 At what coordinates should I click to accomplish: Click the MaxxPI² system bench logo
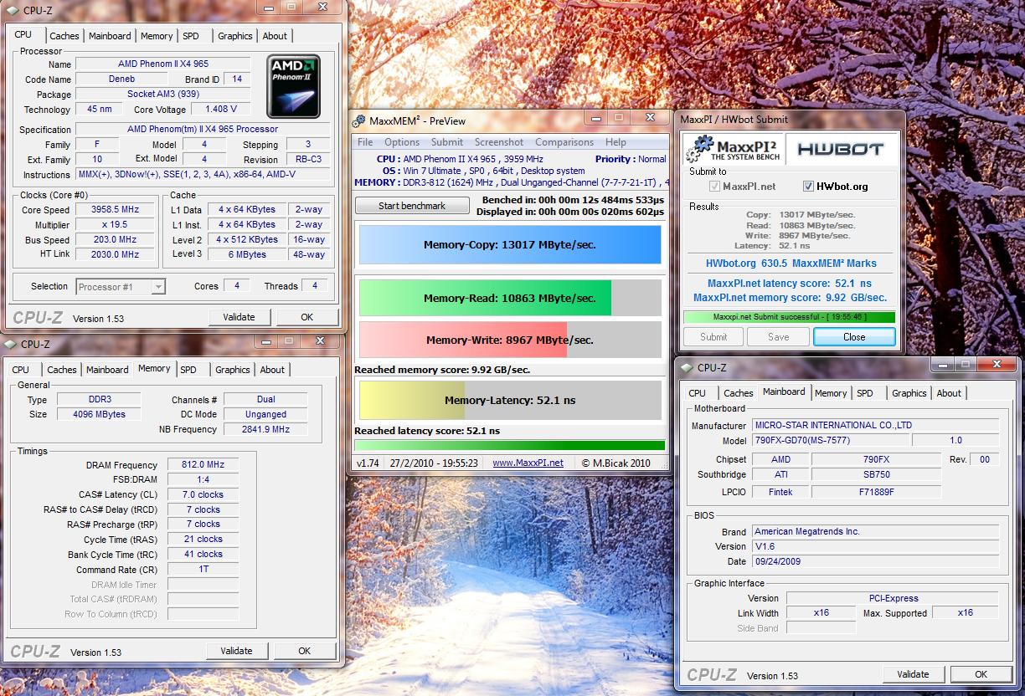tap(734, 150)
